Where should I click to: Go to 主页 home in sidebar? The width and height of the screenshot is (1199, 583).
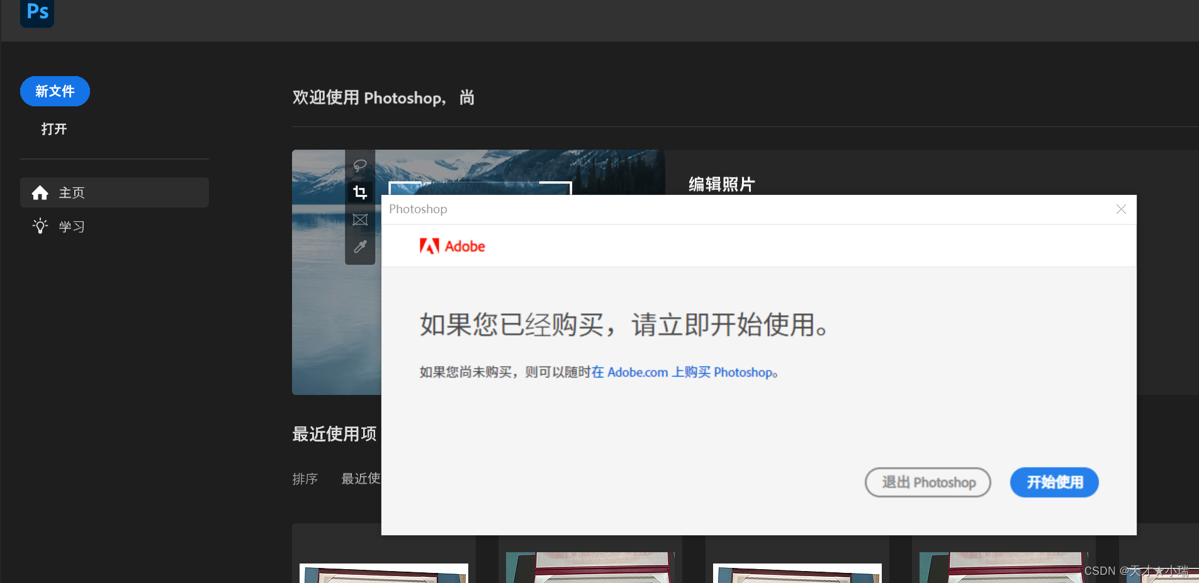(115, 192)
